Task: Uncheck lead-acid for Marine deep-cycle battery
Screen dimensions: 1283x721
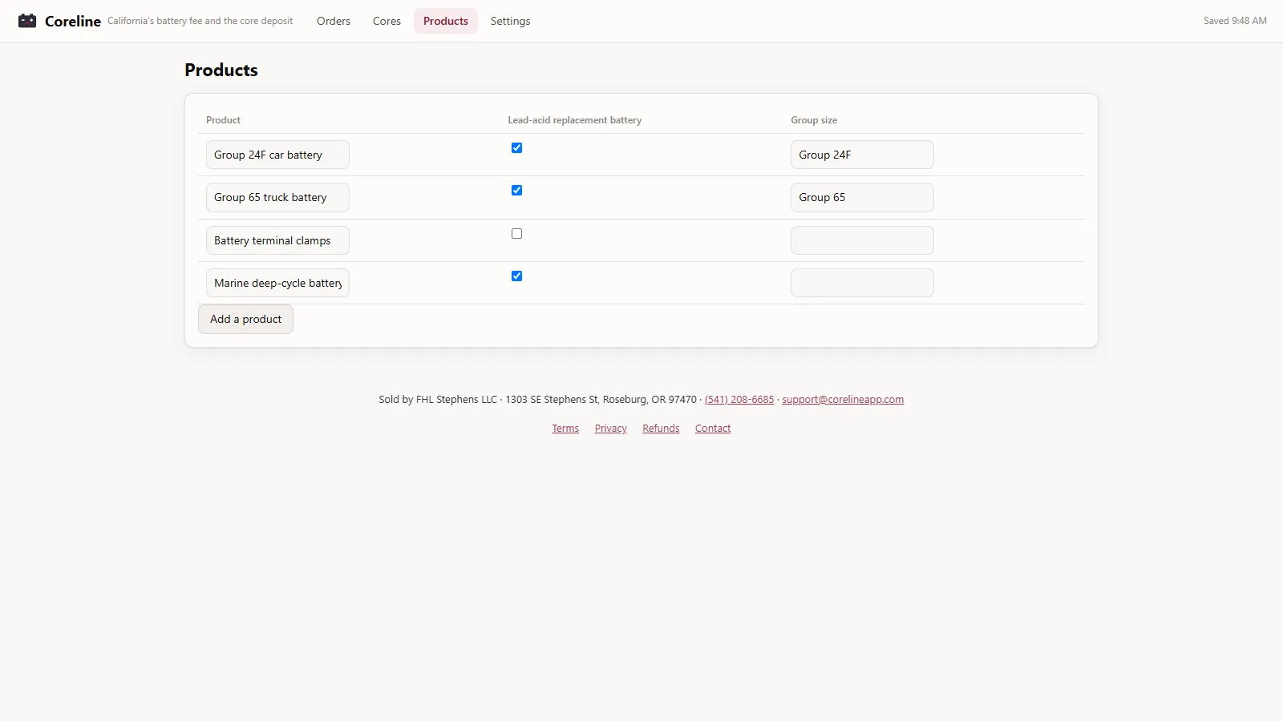Action: tap(516, 276)
